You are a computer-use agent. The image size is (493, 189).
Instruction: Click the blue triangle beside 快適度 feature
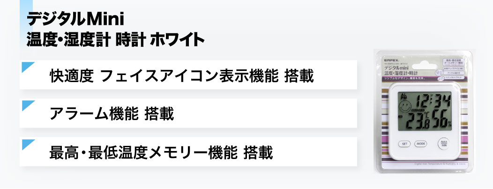(x=28, y=67)
